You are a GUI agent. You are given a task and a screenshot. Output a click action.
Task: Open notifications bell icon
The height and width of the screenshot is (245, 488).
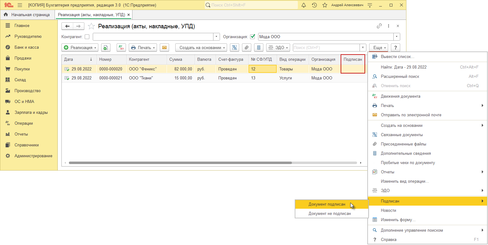point(304,5)
